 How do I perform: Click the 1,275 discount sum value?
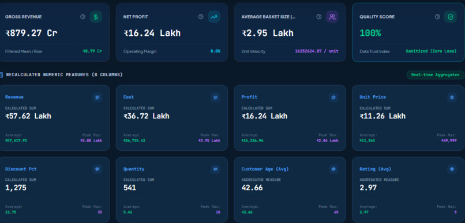click(16, 188)
